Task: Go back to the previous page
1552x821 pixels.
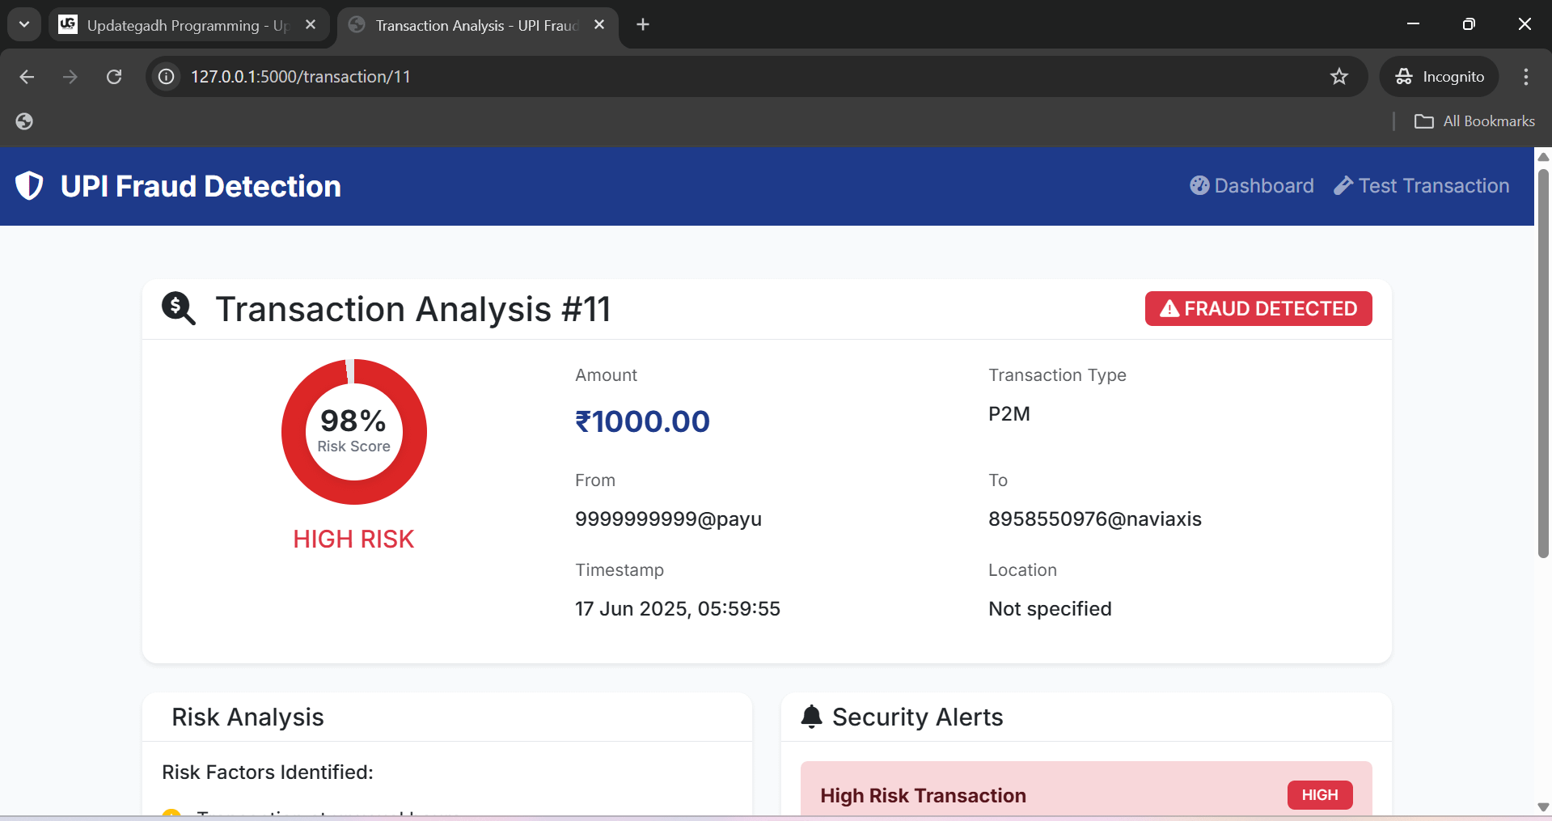Action: pos(27,77)
